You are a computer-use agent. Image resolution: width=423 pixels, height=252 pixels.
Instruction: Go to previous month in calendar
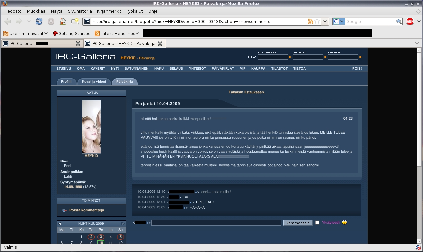(60, 224)
